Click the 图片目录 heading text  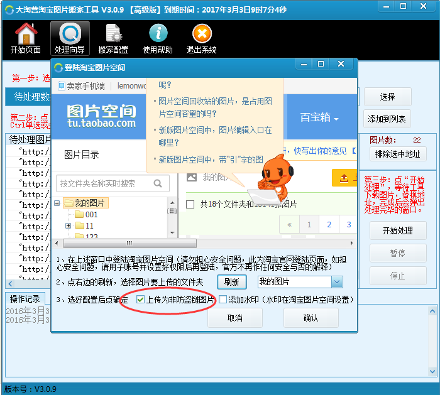tap(81, 154)
